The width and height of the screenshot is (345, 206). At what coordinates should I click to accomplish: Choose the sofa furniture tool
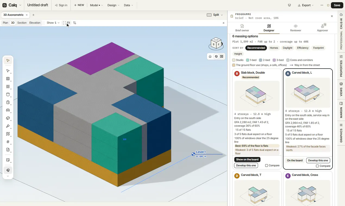pos(8,110)
